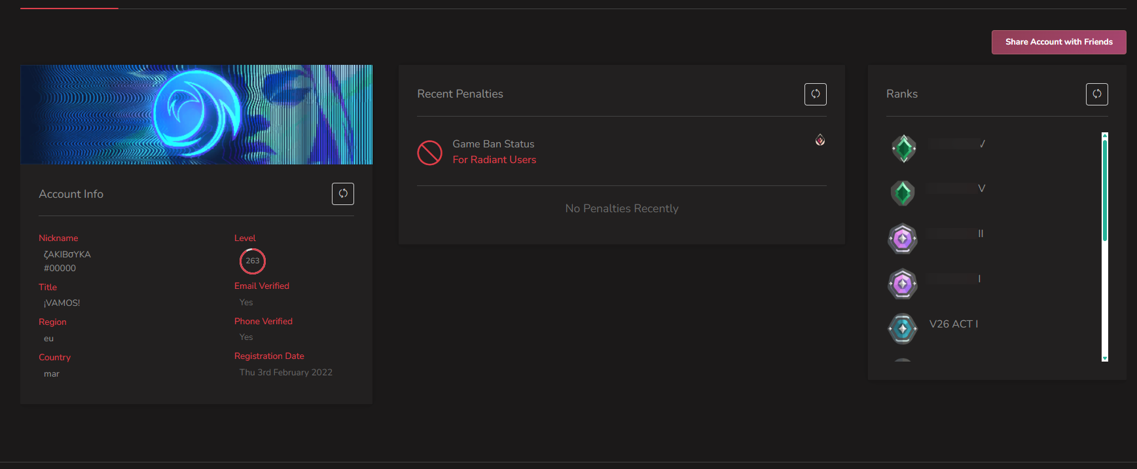Click the region value 'eu'
Screen dimensions: 1137x469
(48, 339)
